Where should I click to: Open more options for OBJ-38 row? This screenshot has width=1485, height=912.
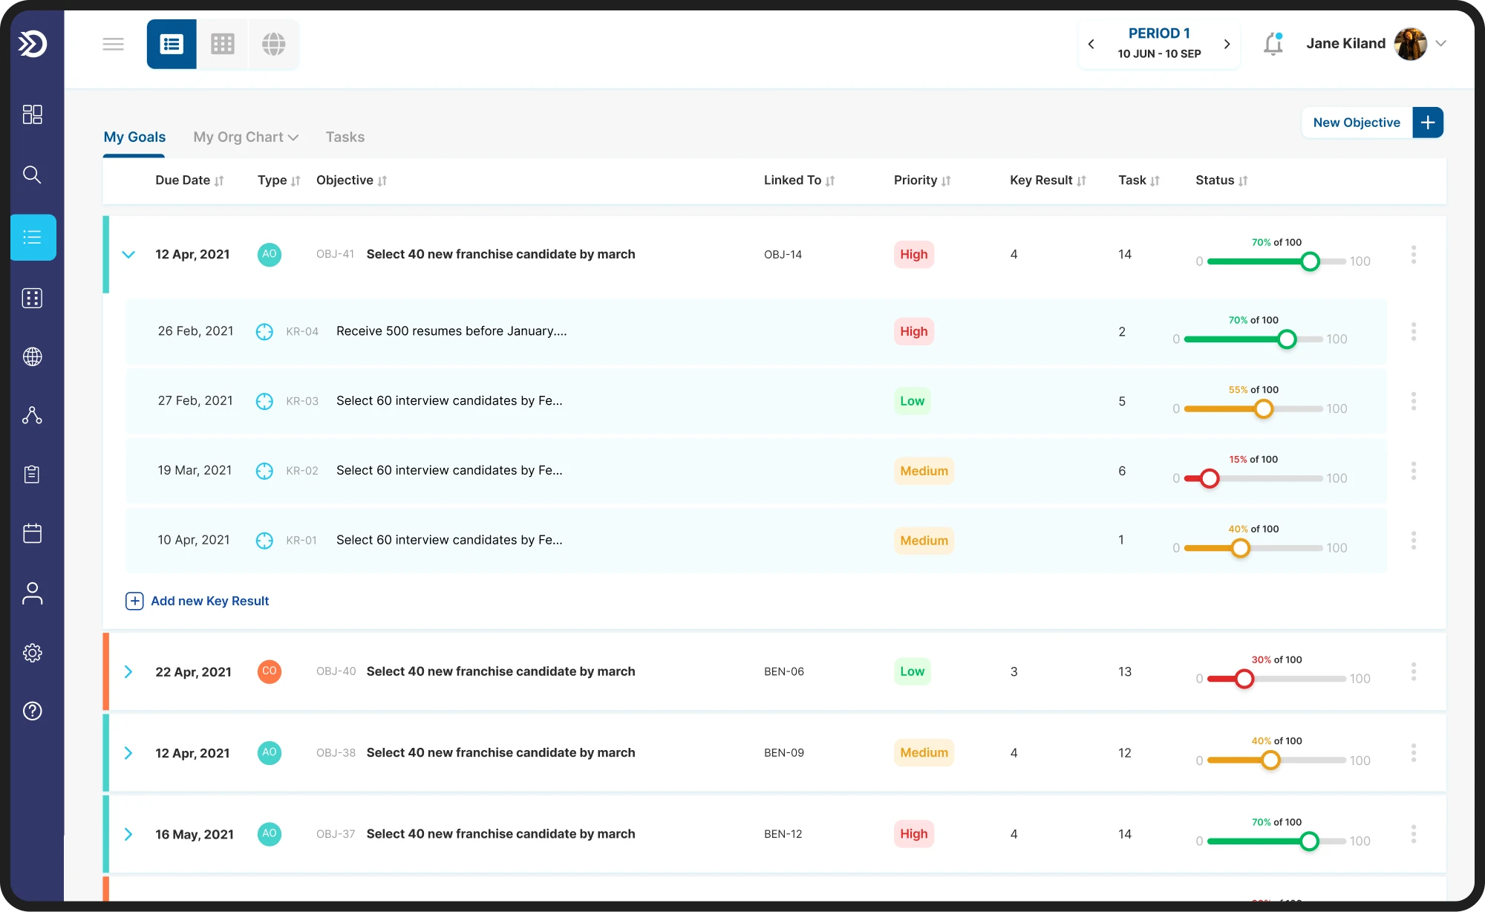1414,753
